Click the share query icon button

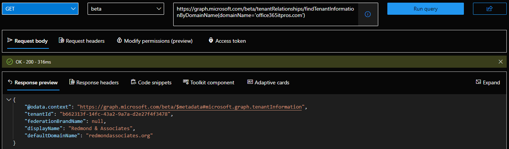click(x=490, y=9)
